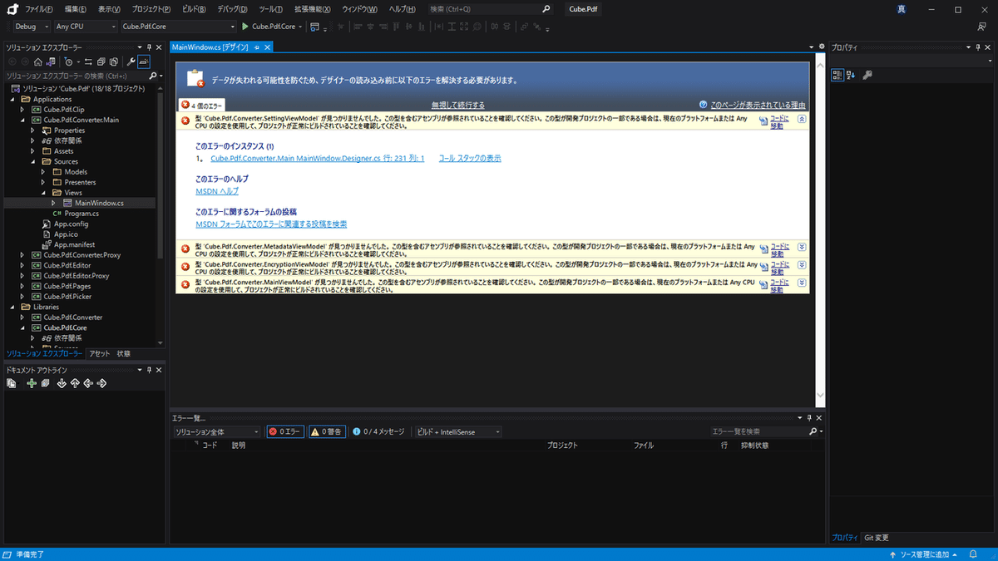This screenshot has width=998, height=561.
Task: Click the Live Share feedback icon at top right
Action: coord(982,27)
